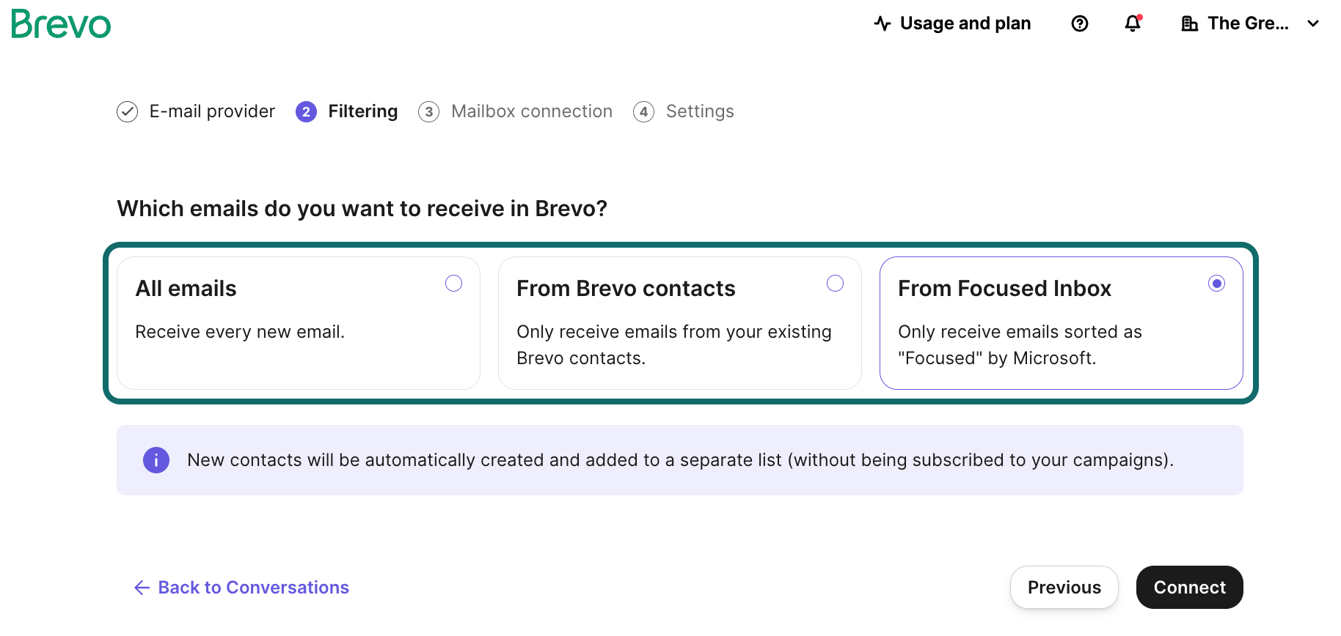Select the All emails radio button
The width and height of the screenshot is (1341, 636).
coord(453,284)
